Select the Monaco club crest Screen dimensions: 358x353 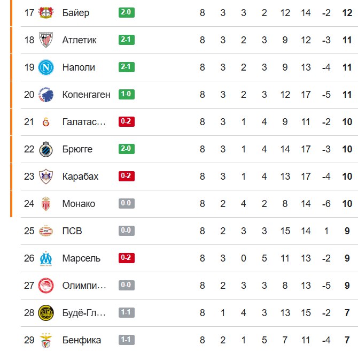click(x=46, y=204)
